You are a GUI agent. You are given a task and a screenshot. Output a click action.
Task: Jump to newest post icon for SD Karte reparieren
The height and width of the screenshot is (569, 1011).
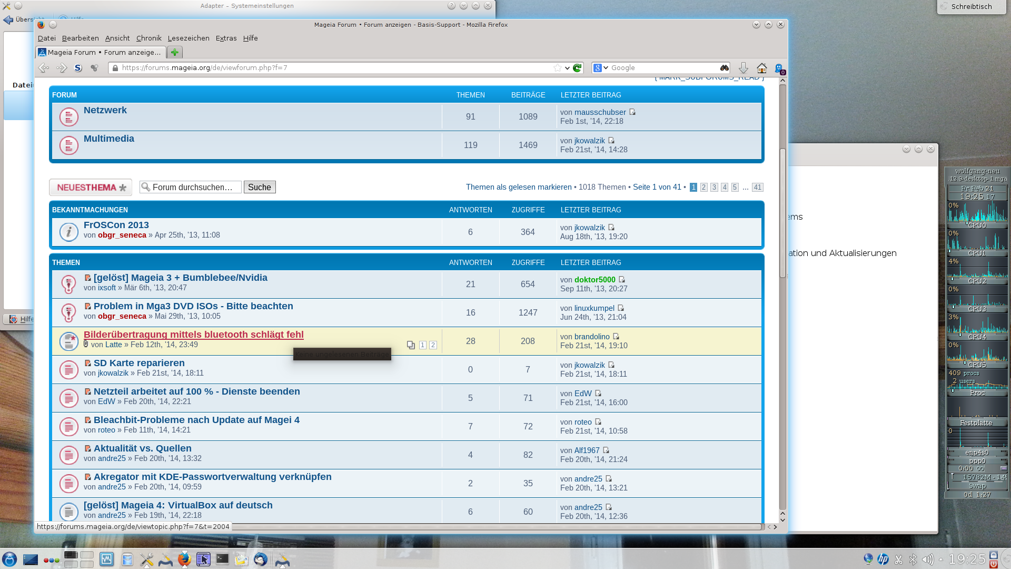(x=88, y=363)
